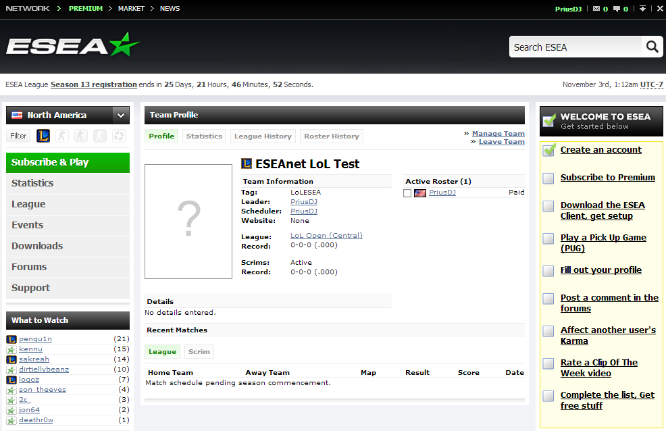
Task: Click the star icon beside dirtjellybeanz
Action: [x=11, y=370]
